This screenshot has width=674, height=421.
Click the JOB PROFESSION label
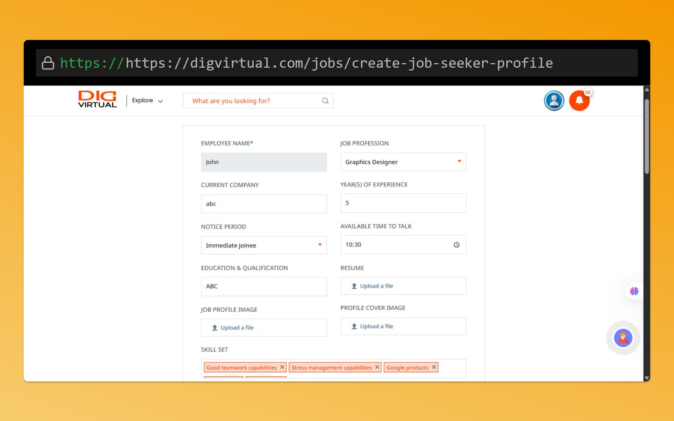pos(364,143)
